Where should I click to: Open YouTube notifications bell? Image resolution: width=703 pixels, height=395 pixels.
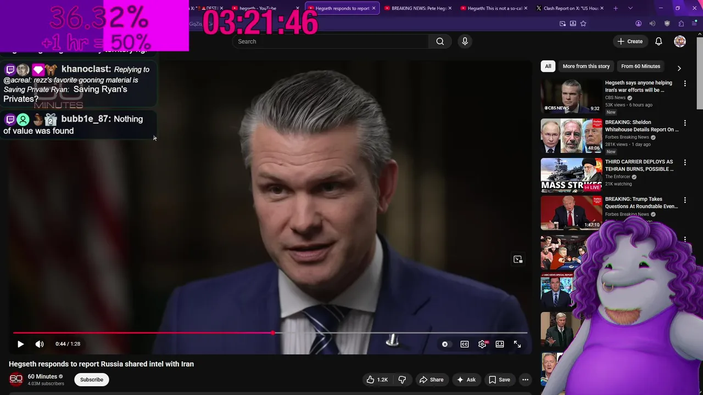(659, 41)
